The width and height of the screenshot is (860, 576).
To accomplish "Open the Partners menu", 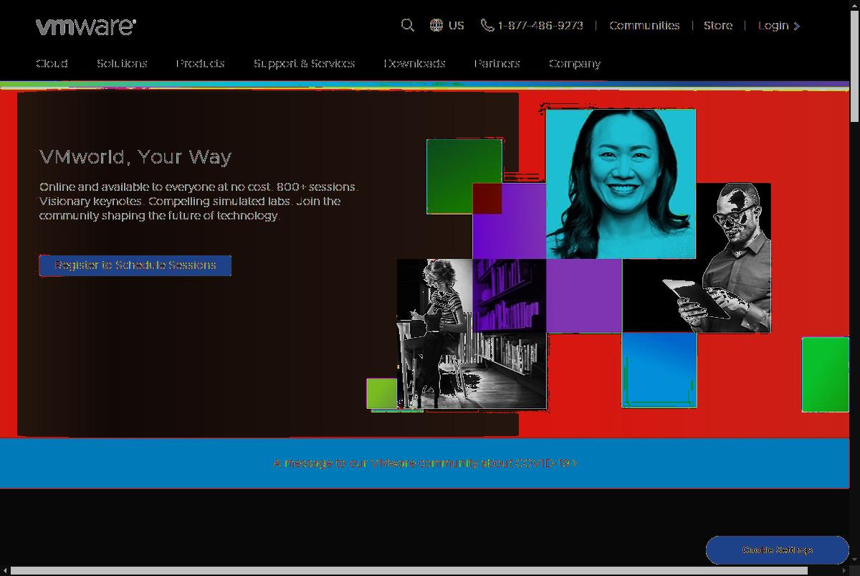I will [x=497, y=64].
